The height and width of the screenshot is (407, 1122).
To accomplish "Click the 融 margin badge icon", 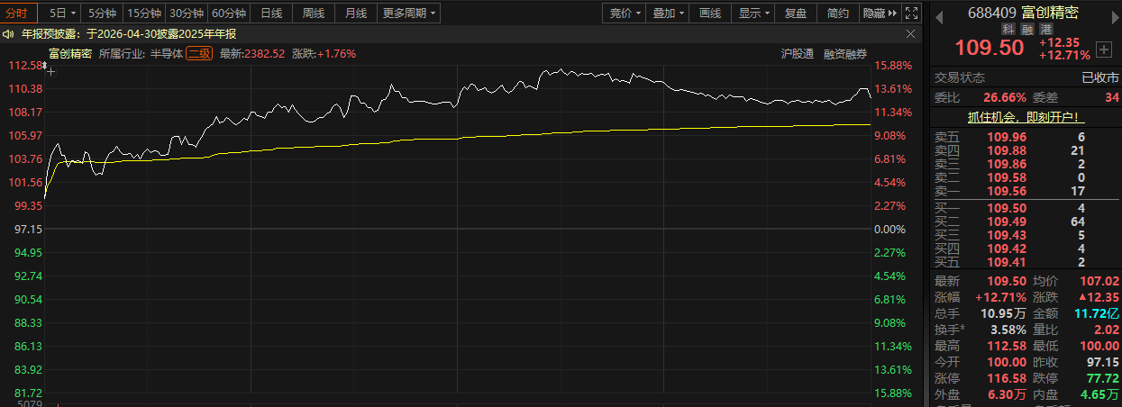I will point(1027,30).
